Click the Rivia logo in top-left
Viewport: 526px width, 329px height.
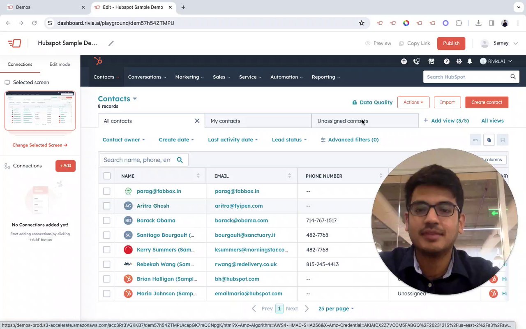click(x=14, y=43)
